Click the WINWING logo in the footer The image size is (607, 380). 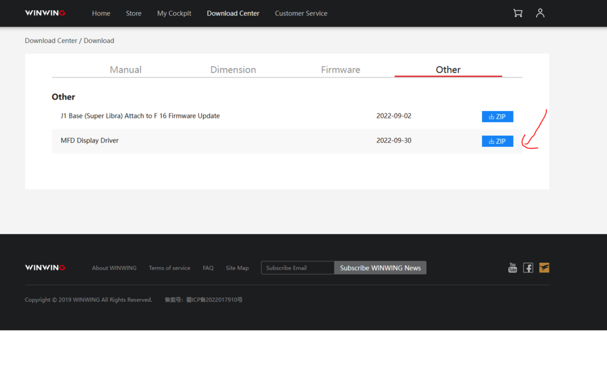click(x=46, y=268)
